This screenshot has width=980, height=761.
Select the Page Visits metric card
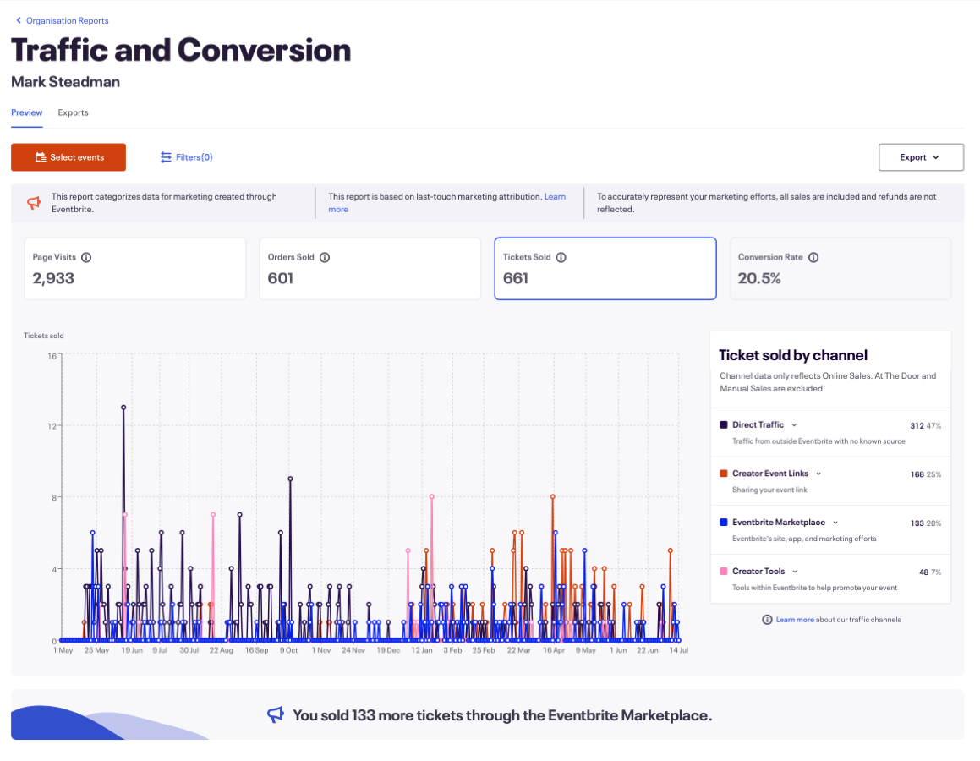click(135, 269)
